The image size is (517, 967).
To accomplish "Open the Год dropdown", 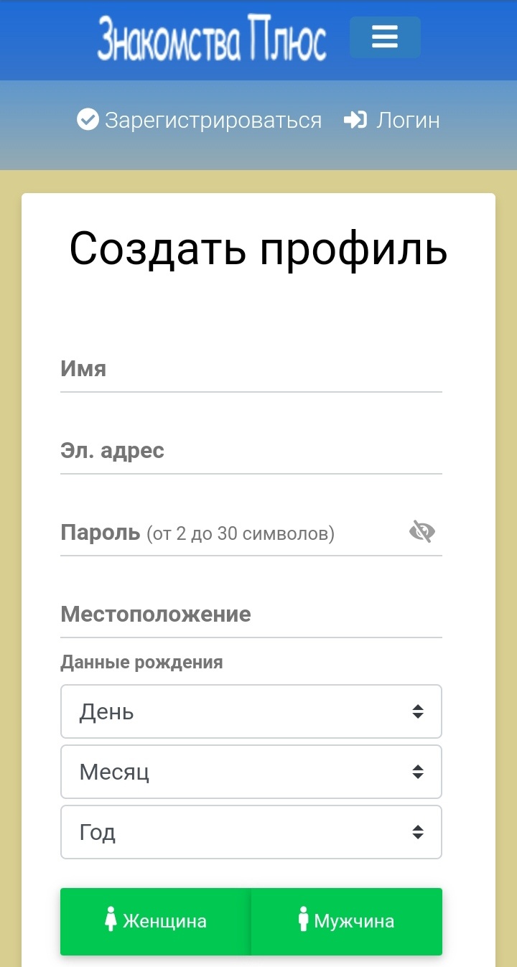I will (x=251, y=832).
